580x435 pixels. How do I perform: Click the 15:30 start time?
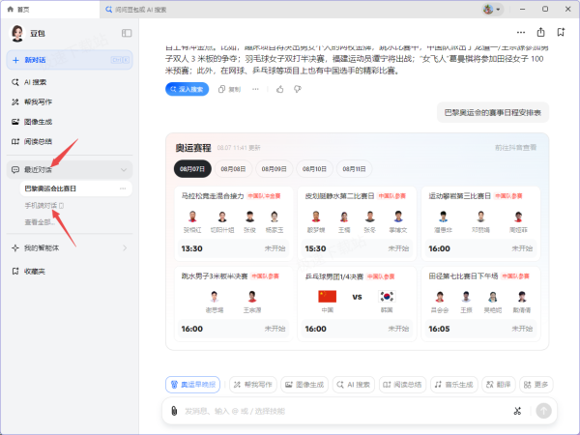pyautogui.click(x=315, y=248)
